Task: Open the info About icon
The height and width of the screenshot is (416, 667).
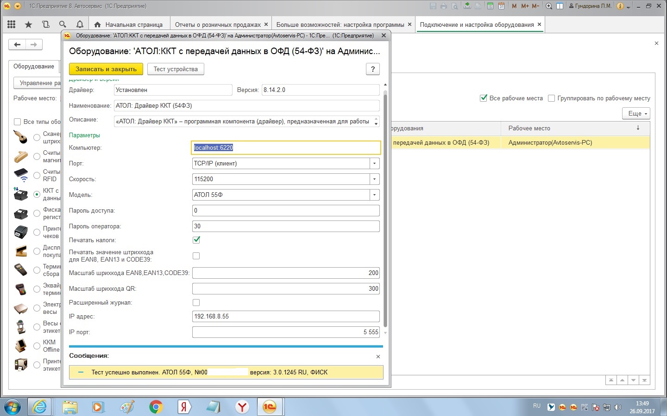Action: pos(620,6)
